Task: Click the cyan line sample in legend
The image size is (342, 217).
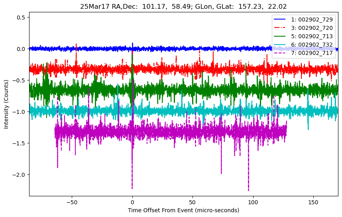Action: coord(280,45)
